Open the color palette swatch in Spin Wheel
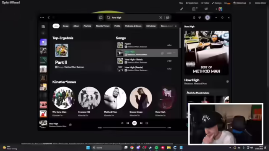 tap(220, 9)
